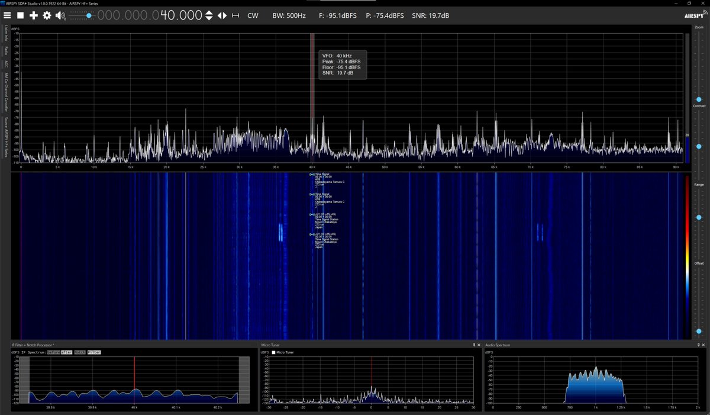This screenshot has height=415, width=710.
Task: Toggle the 'before' IF spectrum option
Action: click(53, 352)
